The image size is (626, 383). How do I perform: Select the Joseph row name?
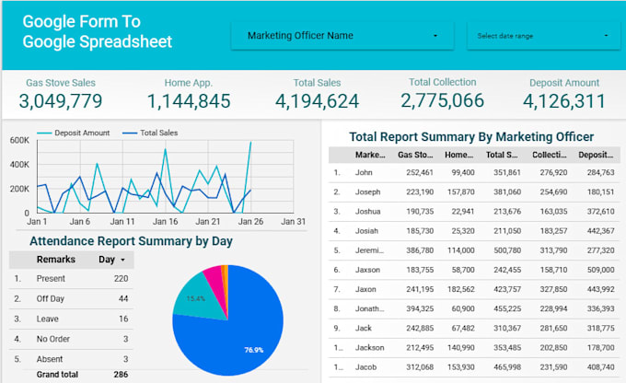click(x=367, y=192)
